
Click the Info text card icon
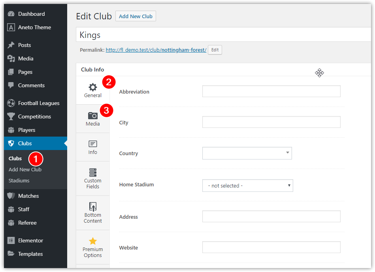pyautogui.click(x=93, y=144)
